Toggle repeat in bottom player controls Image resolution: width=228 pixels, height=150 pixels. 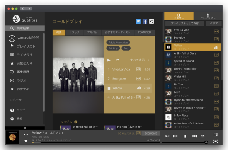tap(203, 136)
